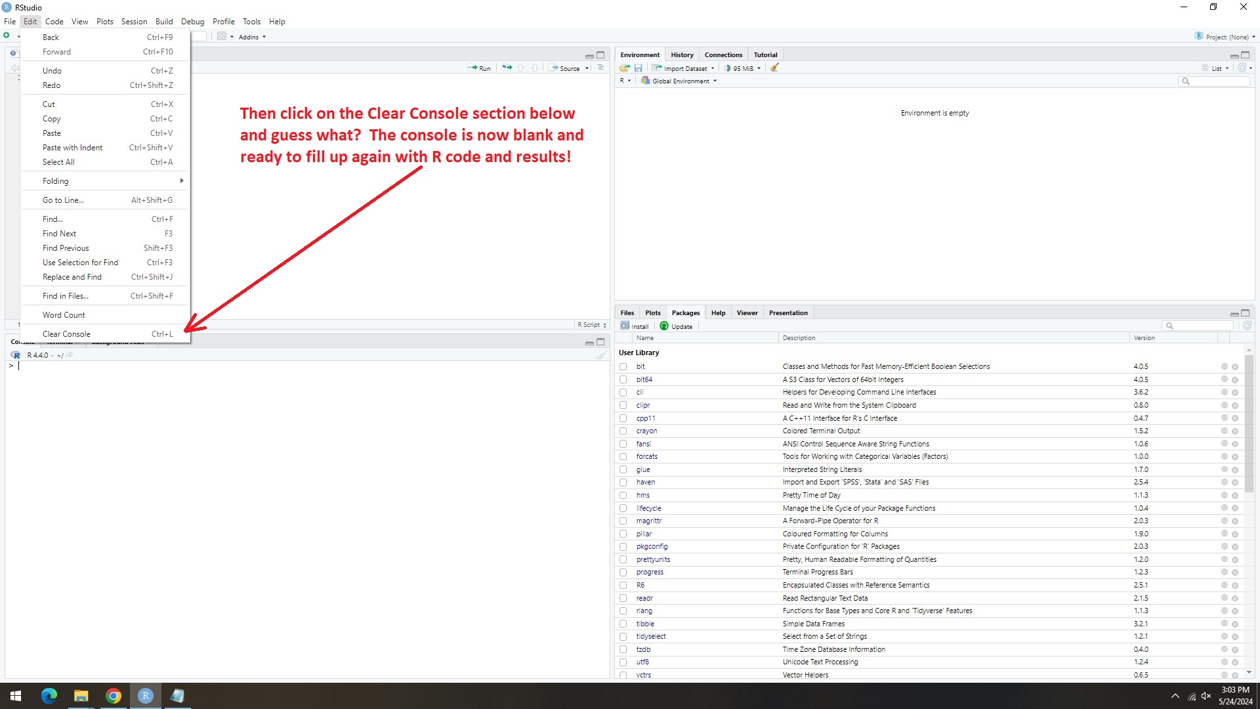
Task: Click the Run button in source editor
Action: point(479,68)
